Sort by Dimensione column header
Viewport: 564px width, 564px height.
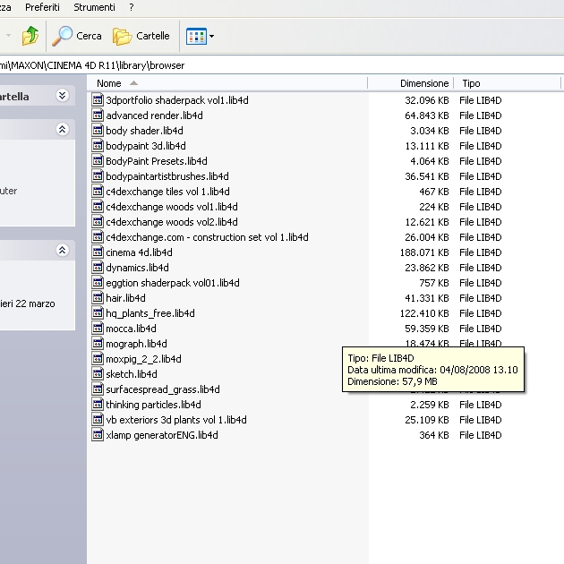[x=411, y=83]
